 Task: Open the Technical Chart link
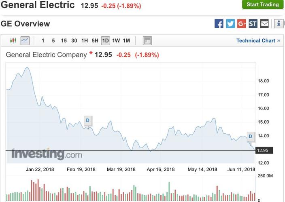(x=258, y=40)
